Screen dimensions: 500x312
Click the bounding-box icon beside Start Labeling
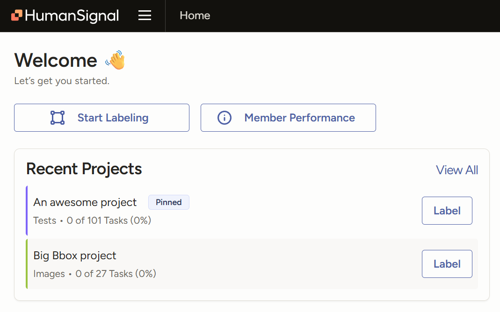58,118
